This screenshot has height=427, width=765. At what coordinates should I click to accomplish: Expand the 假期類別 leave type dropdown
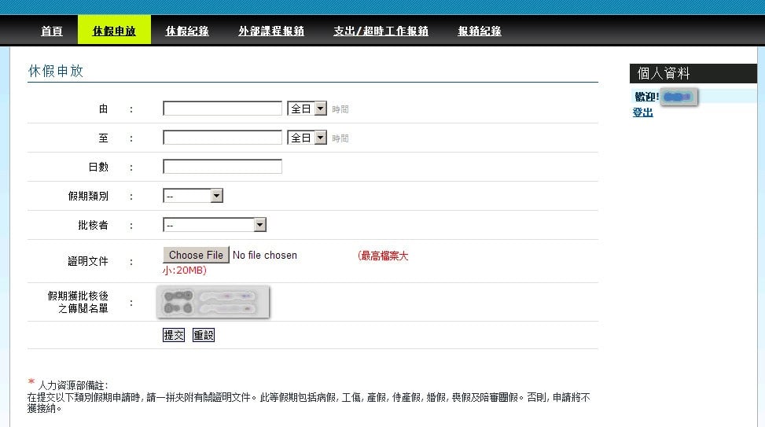[193, 196]
